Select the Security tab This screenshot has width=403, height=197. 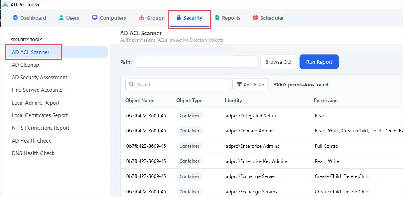point(189,18)
